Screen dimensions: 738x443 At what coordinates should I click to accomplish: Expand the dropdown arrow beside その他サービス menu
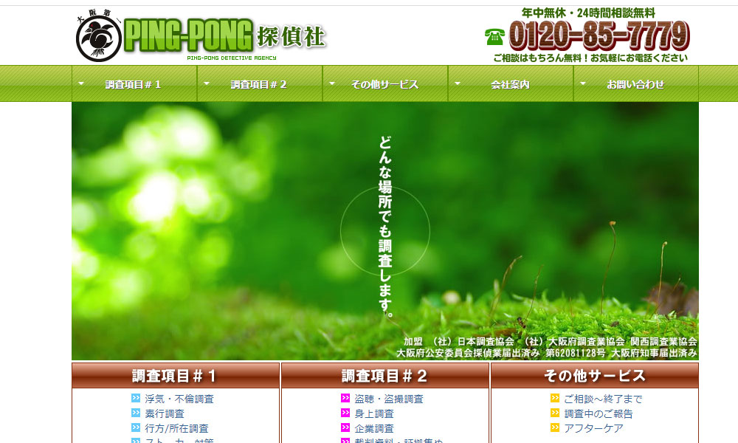click(x=332, y=83)
